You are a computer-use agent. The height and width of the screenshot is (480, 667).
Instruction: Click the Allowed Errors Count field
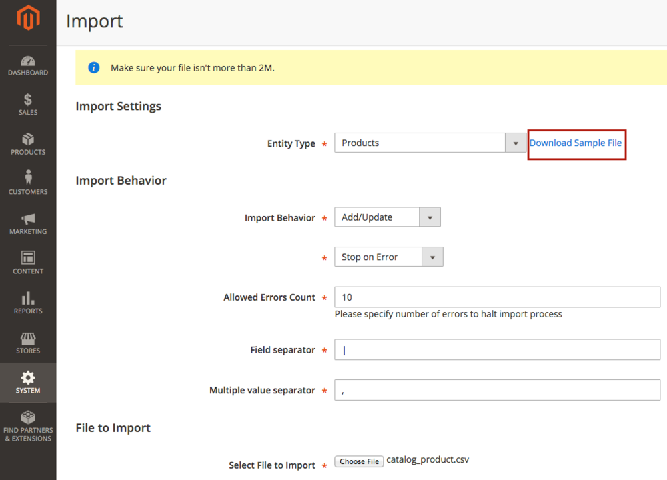(x=497, y=297)
